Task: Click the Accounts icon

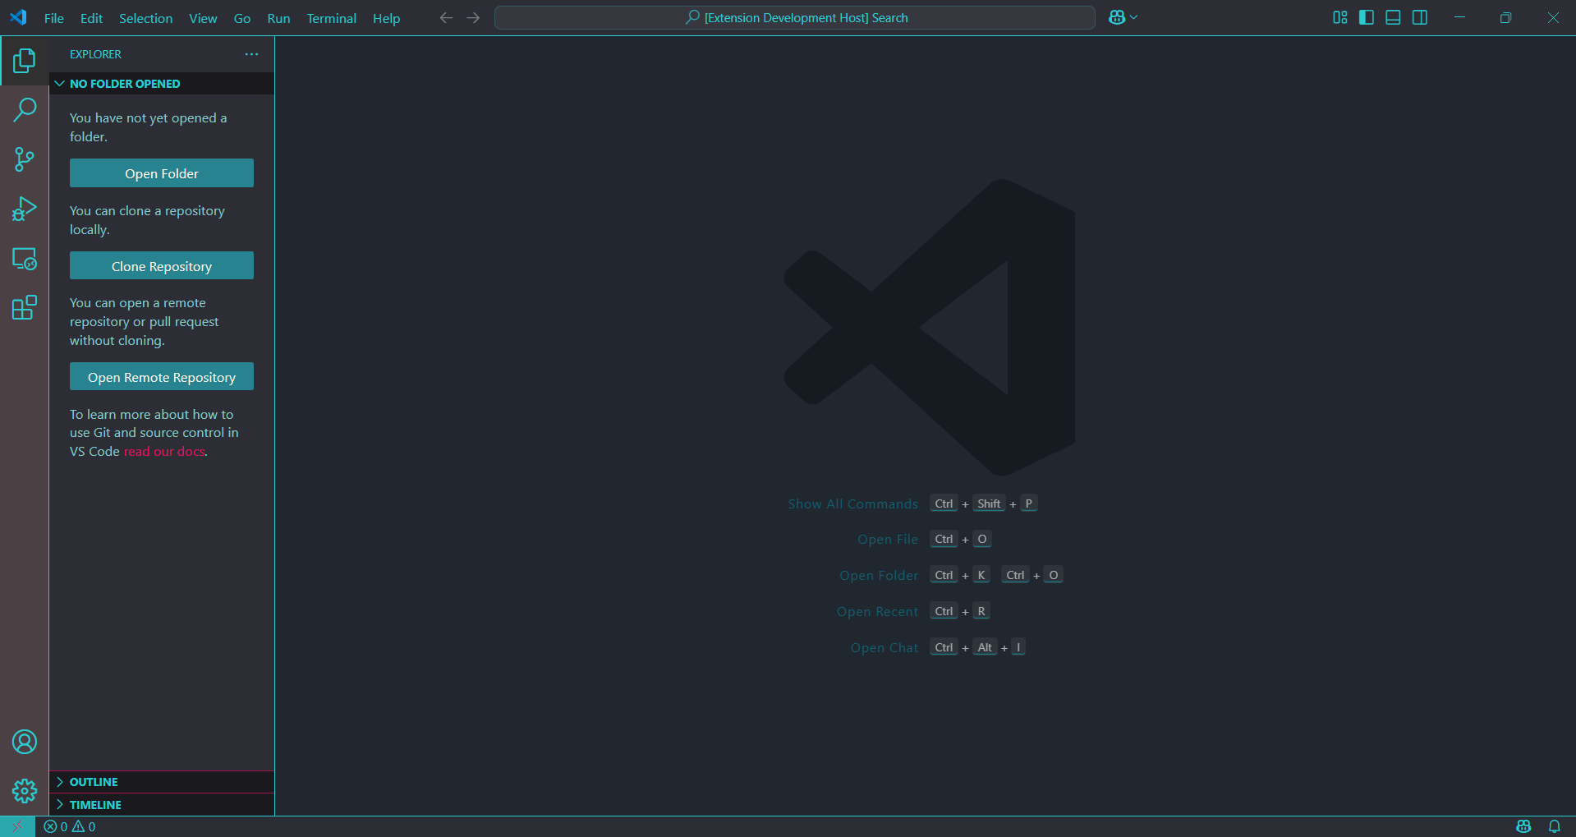Action: click(25, 742)
